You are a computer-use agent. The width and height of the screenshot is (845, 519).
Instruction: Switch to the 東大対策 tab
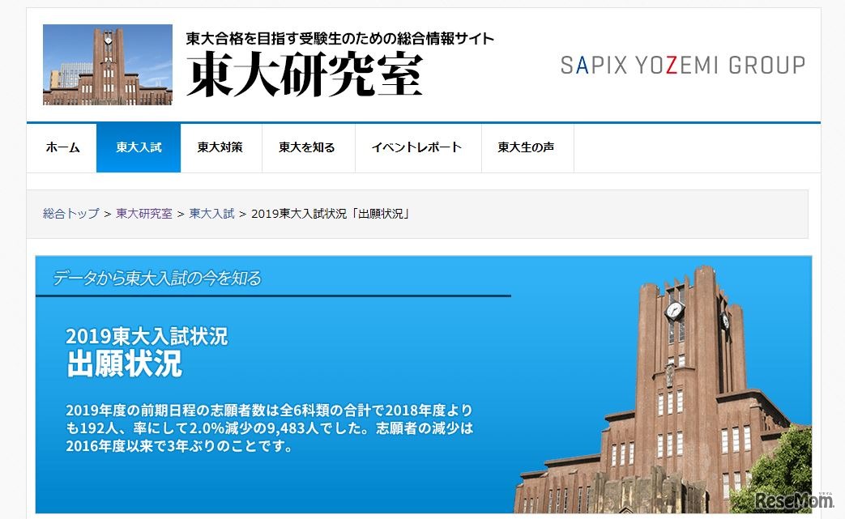pos(221,147)
